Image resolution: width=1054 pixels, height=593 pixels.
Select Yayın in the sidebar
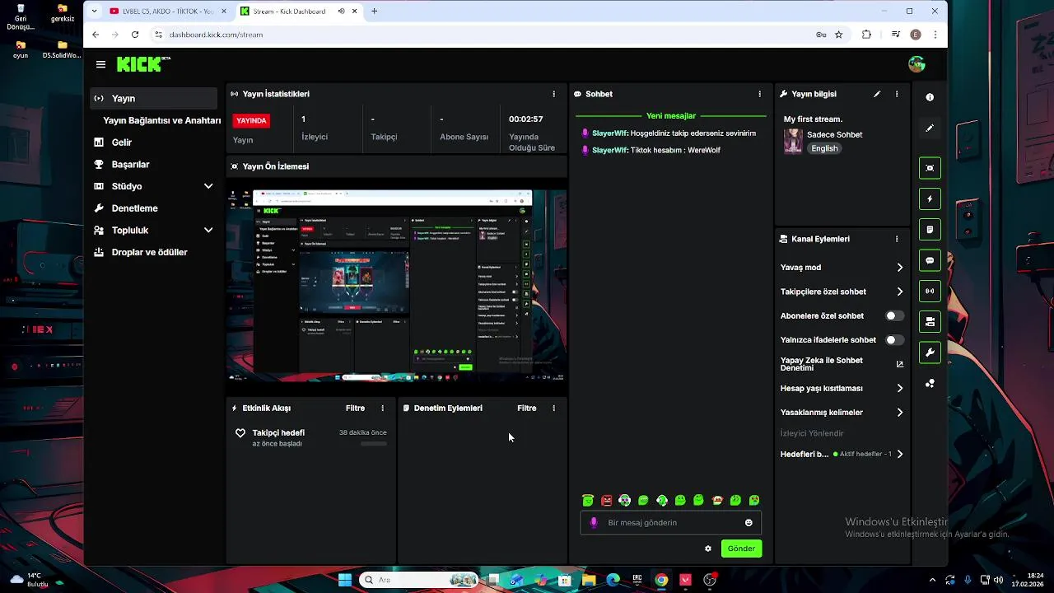(154, 98)
